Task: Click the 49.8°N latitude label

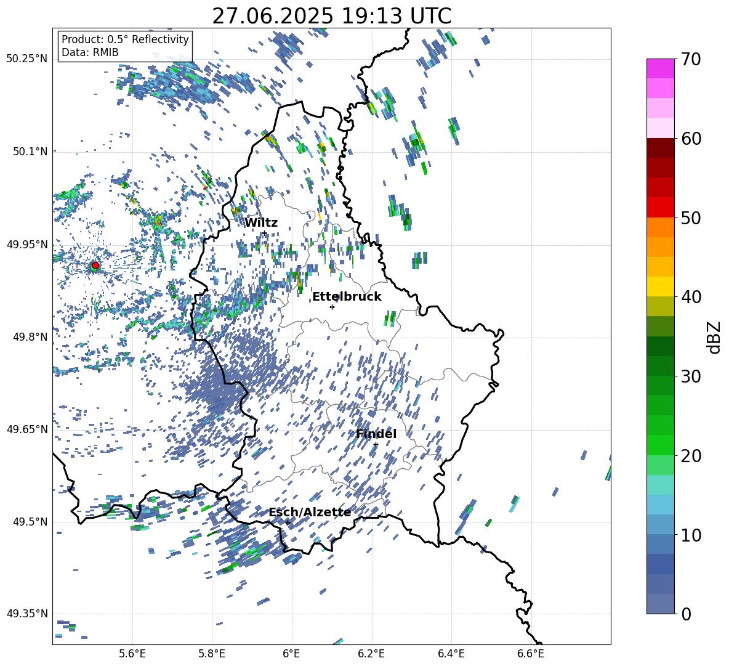Action: click(30, 337)
